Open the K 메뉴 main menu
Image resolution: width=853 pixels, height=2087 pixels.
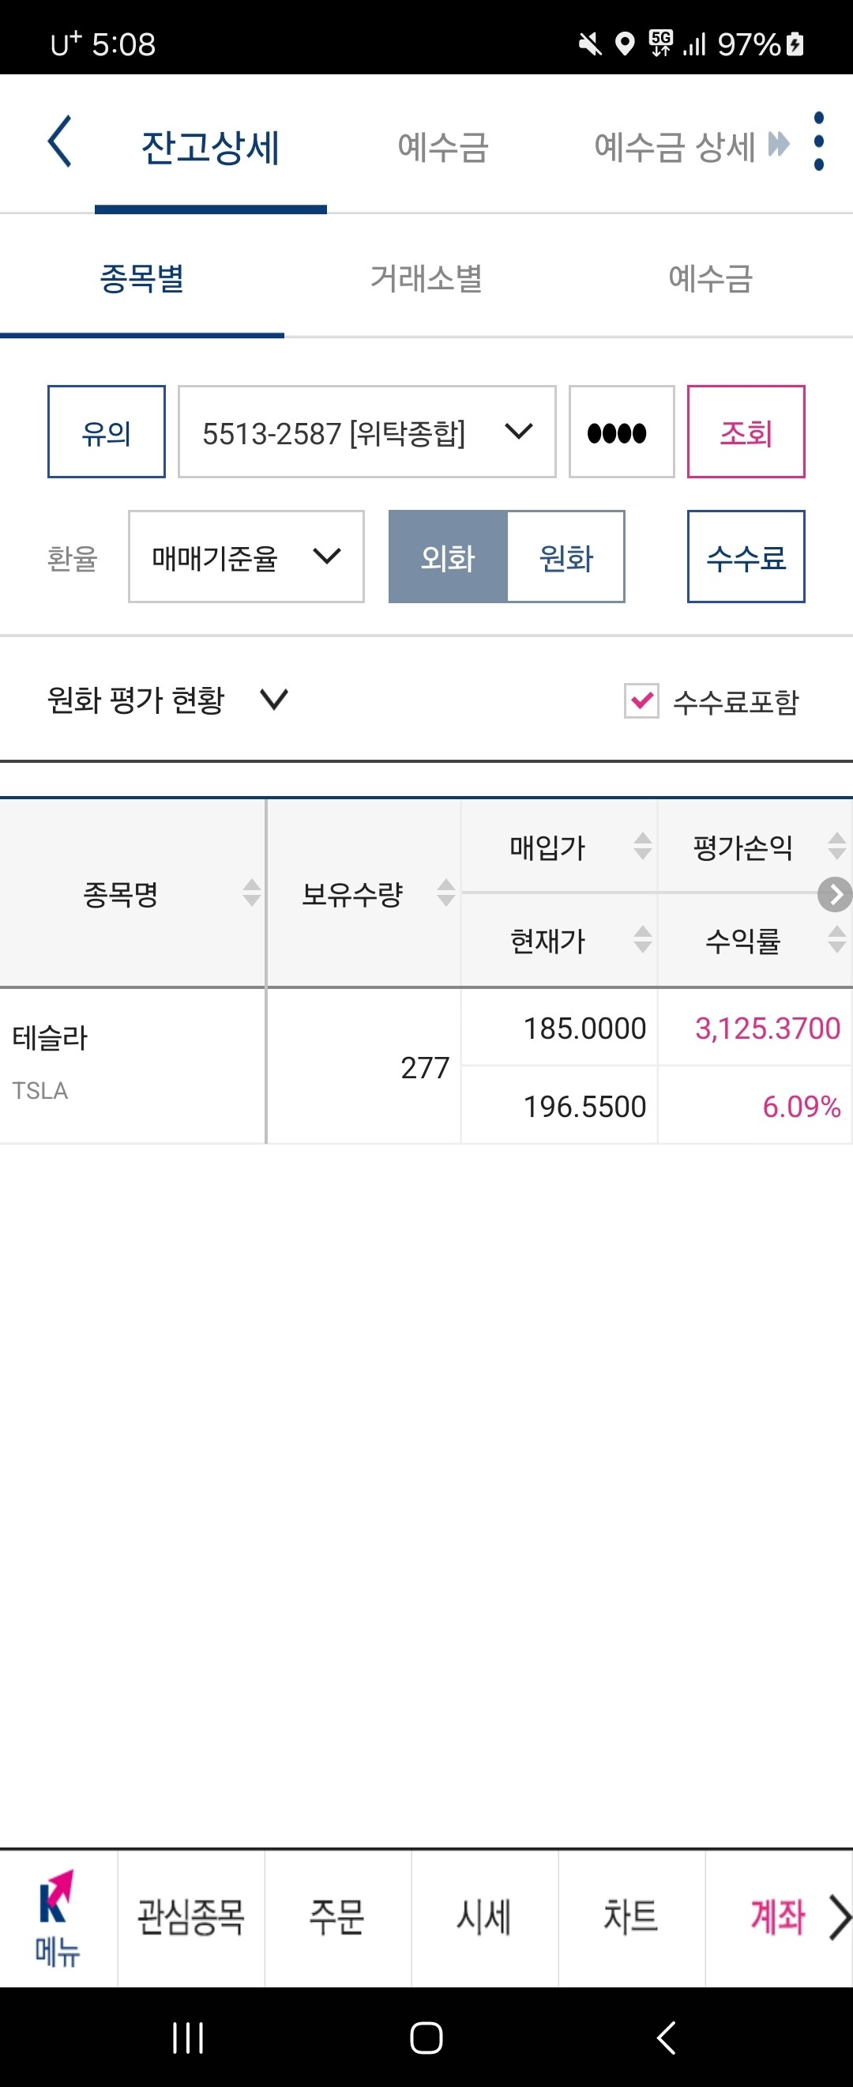coord(57,1919)
